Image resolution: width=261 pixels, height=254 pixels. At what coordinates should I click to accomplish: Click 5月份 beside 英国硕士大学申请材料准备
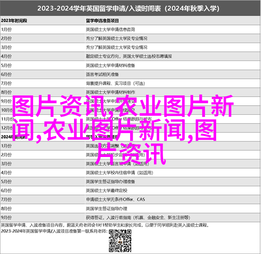coord(7,65)
